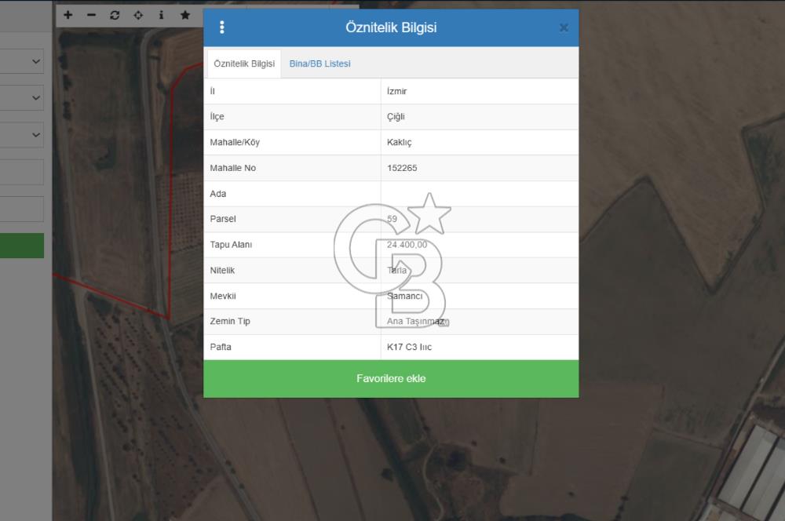Image resolution: width=785 pixels, height=521 pixels.
Task: Switch to the Bina/BB Listesi tab
Action: [320, 64]
